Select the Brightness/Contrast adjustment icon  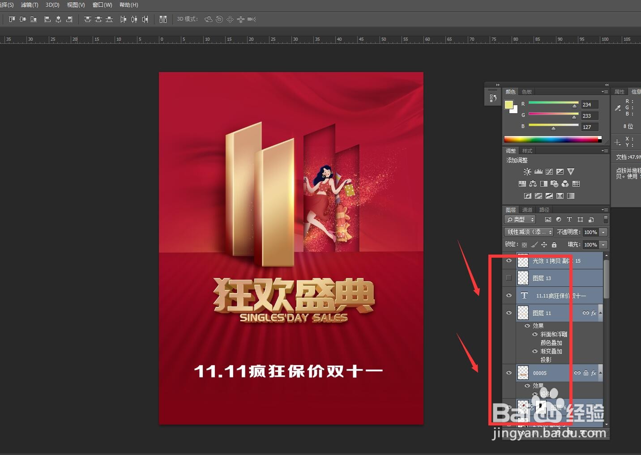pos(527,171)
